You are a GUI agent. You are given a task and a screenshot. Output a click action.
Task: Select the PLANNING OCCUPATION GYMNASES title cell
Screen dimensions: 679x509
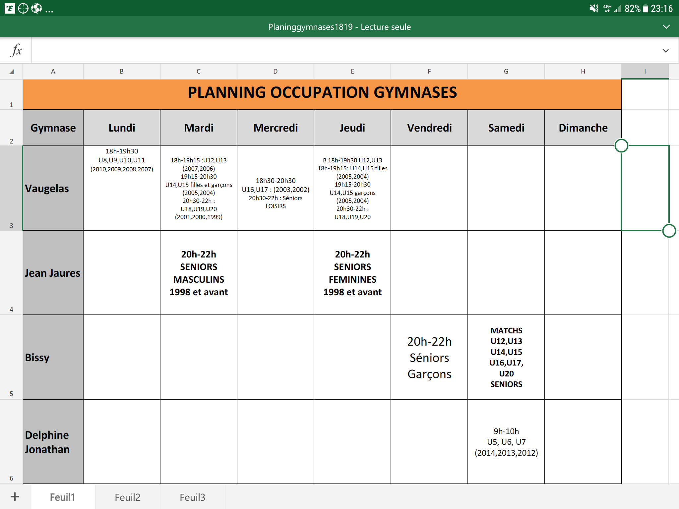point(322,93)
